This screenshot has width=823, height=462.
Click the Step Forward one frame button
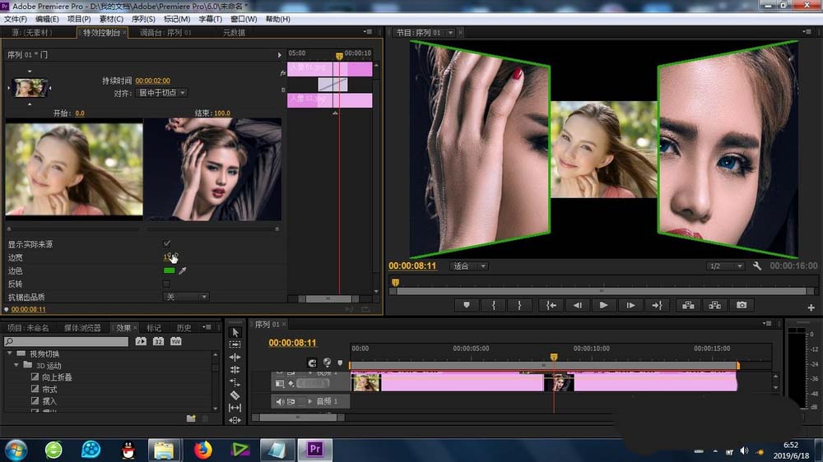[630, 305]
